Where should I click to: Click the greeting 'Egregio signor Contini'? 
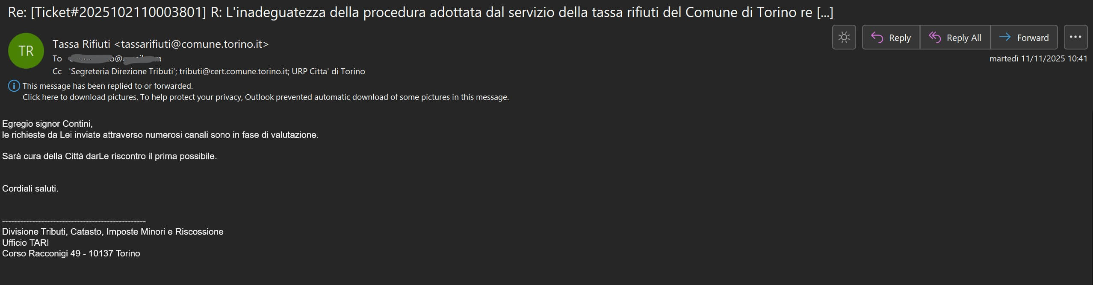pos(47,124)
